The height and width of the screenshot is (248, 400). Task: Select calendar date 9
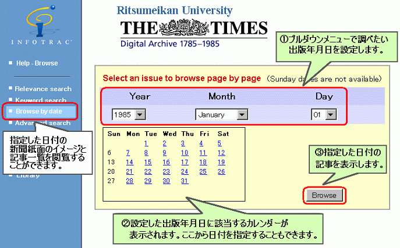(165, 153)
